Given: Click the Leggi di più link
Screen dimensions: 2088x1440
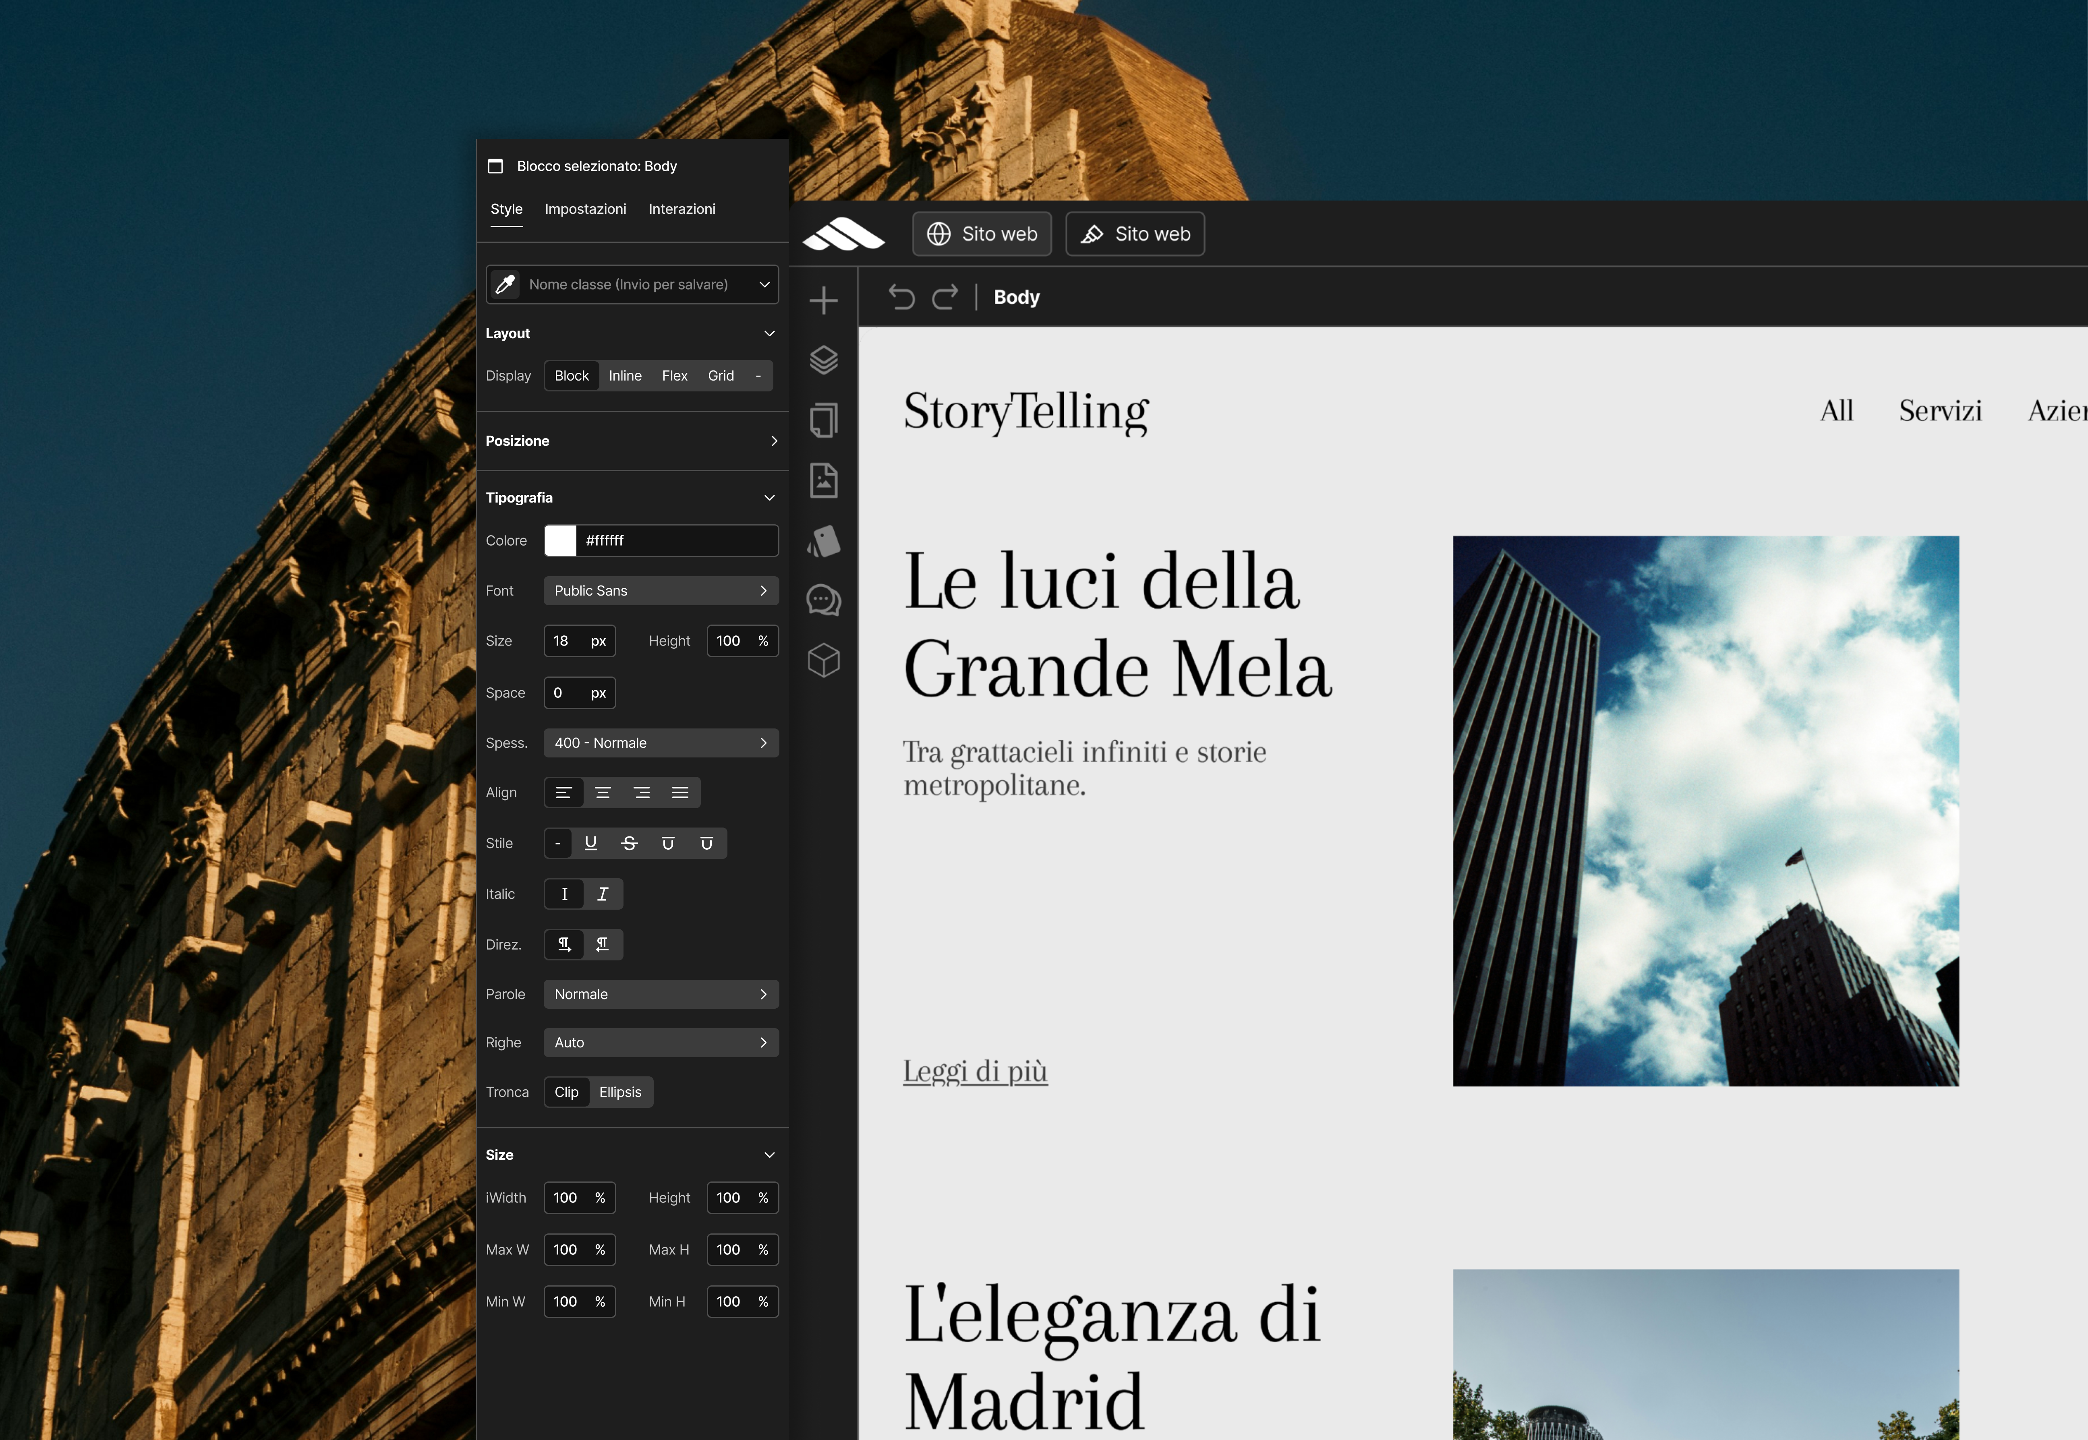Looking at the screenshot, I should point(976,1071).
